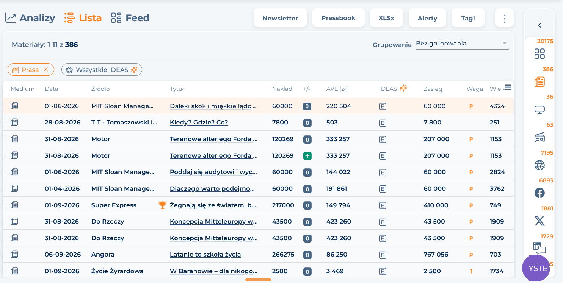The height and width of the screenshot is (283, 563).
Task: Click press medium icon in Życie Żyrardowa row
Action: (x=14, y=271)
